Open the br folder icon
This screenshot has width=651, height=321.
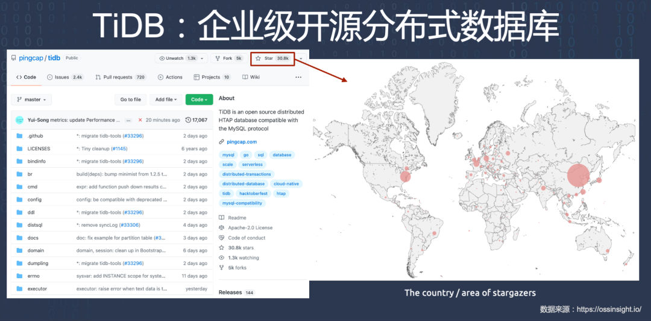[19, 174]
